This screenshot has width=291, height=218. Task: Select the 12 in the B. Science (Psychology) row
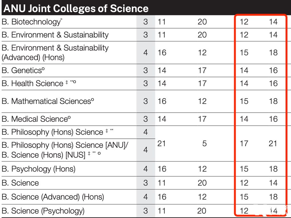pyautogui.click(x=244, y=211)
